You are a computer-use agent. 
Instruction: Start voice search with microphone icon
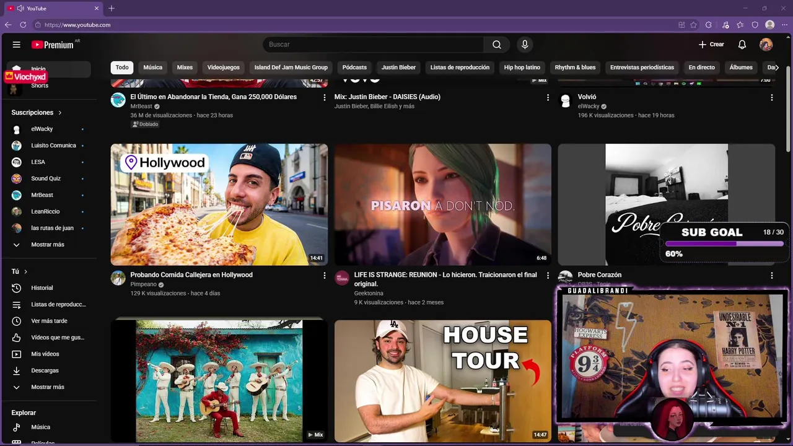click(x=525, y=45)
